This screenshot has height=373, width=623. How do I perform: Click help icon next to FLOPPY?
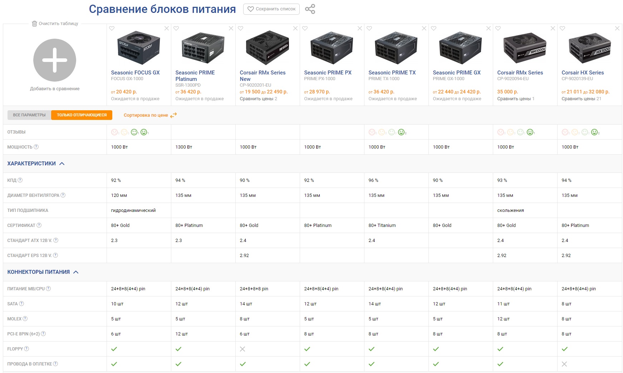coord(26,349)
